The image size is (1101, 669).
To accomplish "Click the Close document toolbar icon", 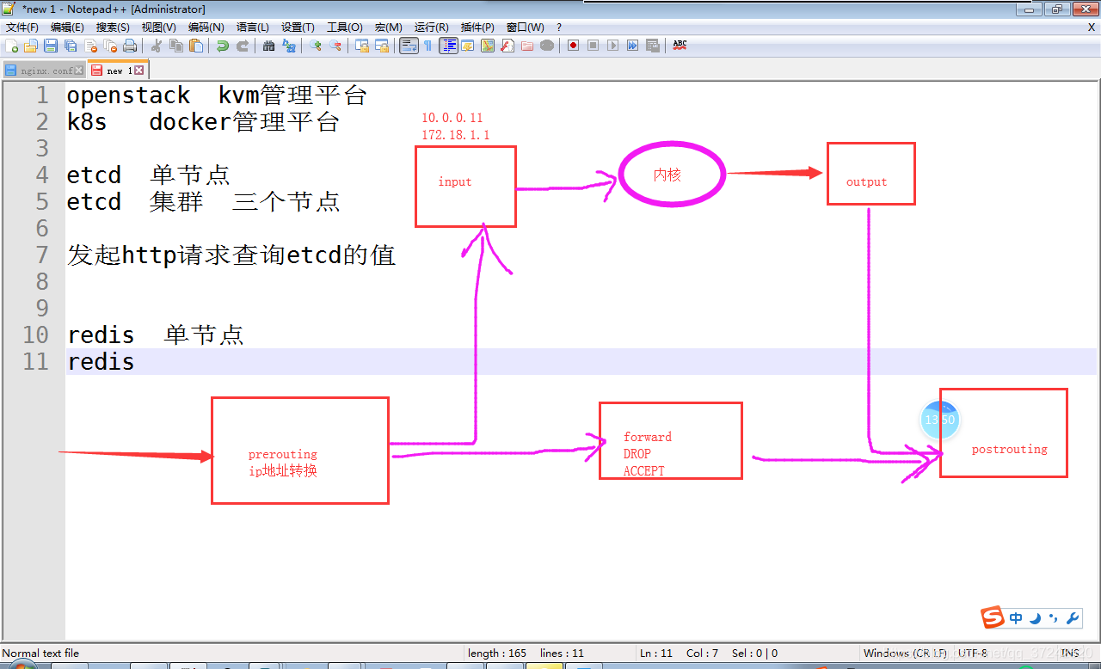I will click(91, 46).
